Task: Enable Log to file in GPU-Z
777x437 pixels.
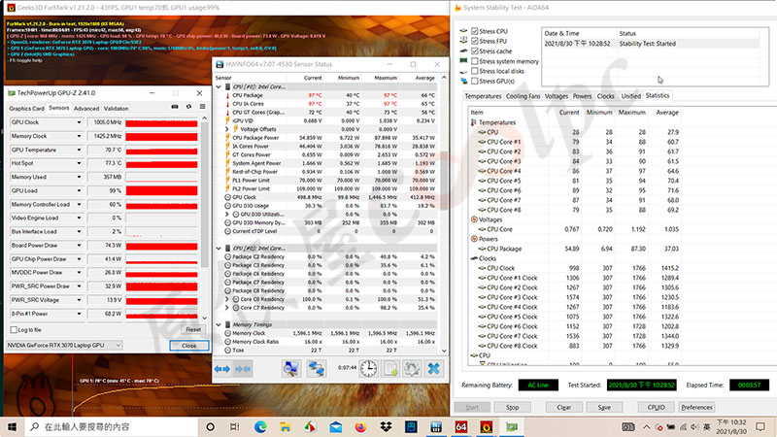Action: (x=14, y=329)
